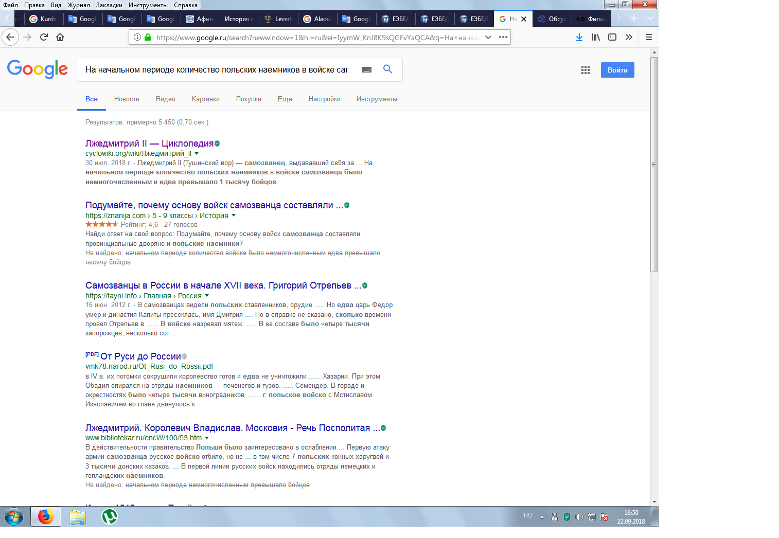Click in the Google search input field
The image size is (779, 538).
(216, 69)
